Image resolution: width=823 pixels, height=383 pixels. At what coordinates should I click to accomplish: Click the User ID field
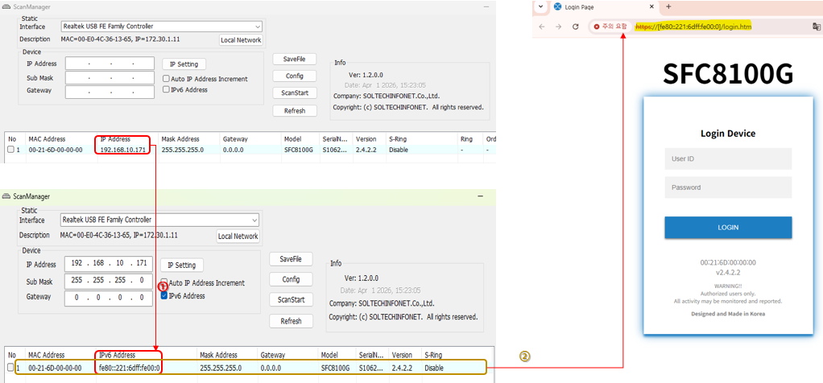point(728,159)
